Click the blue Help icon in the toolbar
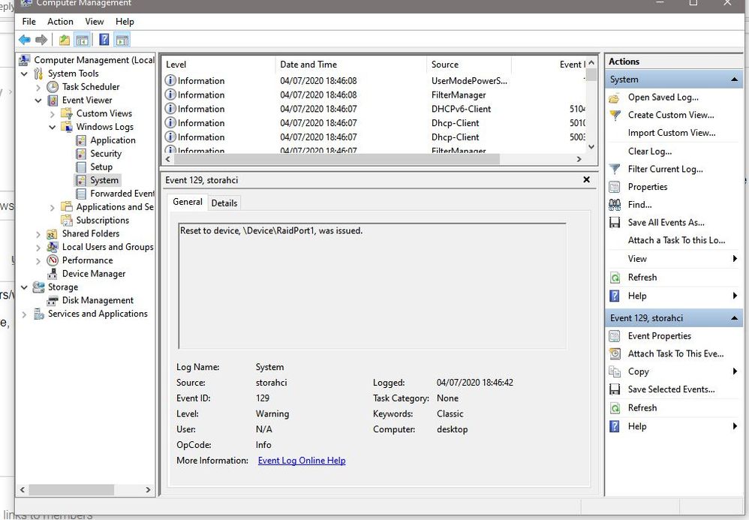This screenshot has width=749, height=520. [104, 40]
